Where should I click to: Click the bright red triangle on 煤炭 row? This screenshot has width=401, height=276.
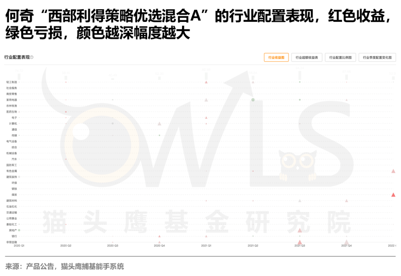393,195
